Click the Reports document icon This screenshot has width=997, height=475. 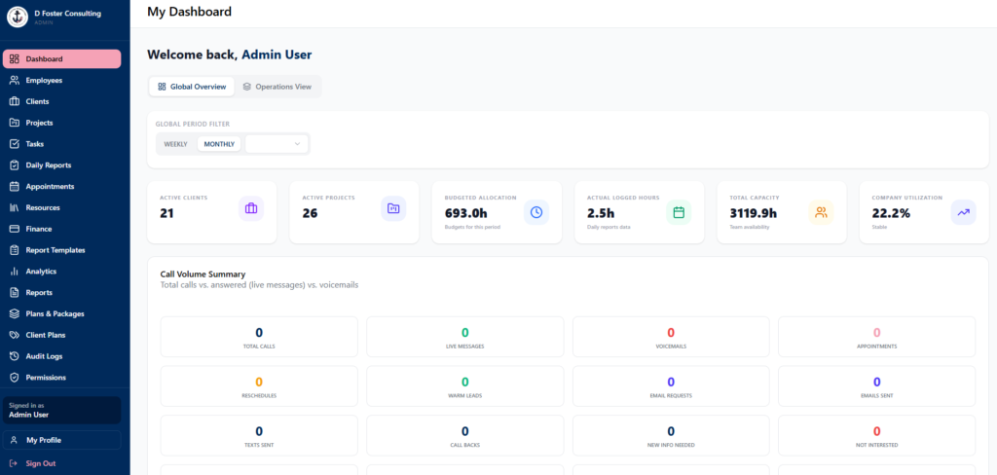coord(14,293)
